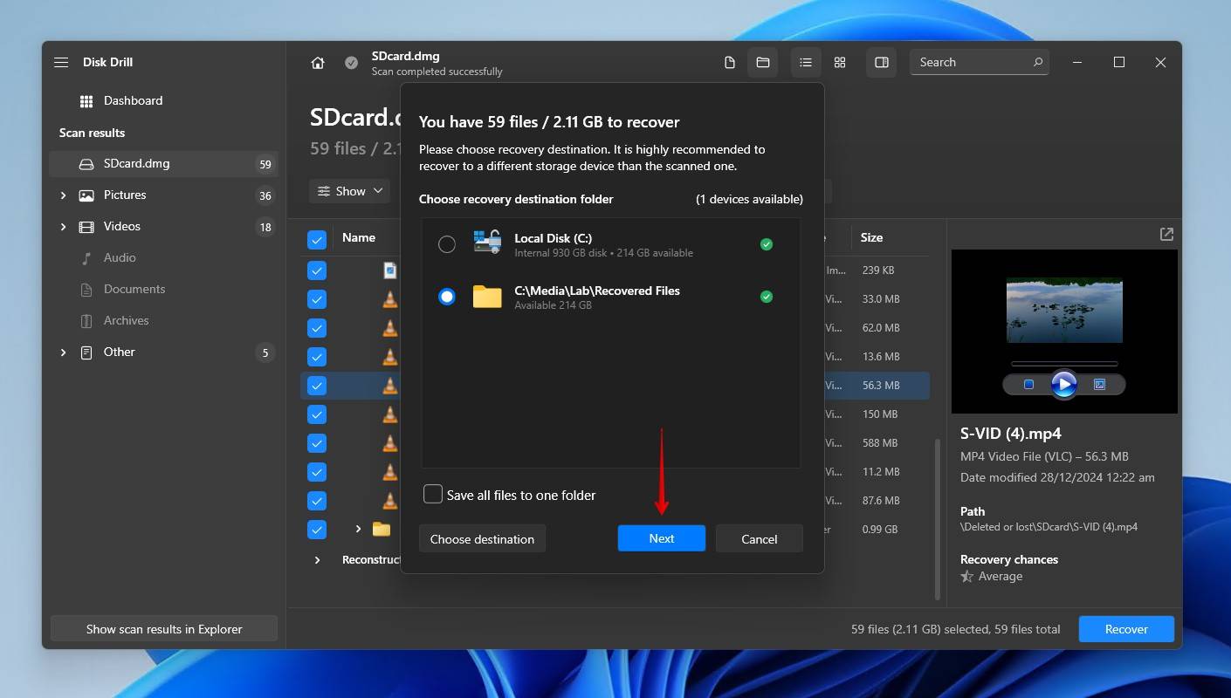Uncheck the 33.0 MB file row checkbox

pos(317,299)
